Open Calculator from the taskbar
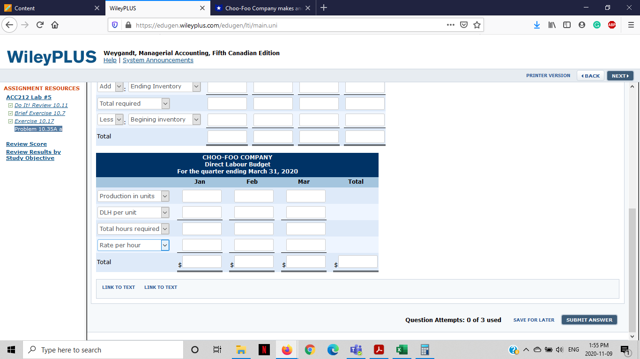The height and width of the screenshot is (359, 640). [424, 349]
